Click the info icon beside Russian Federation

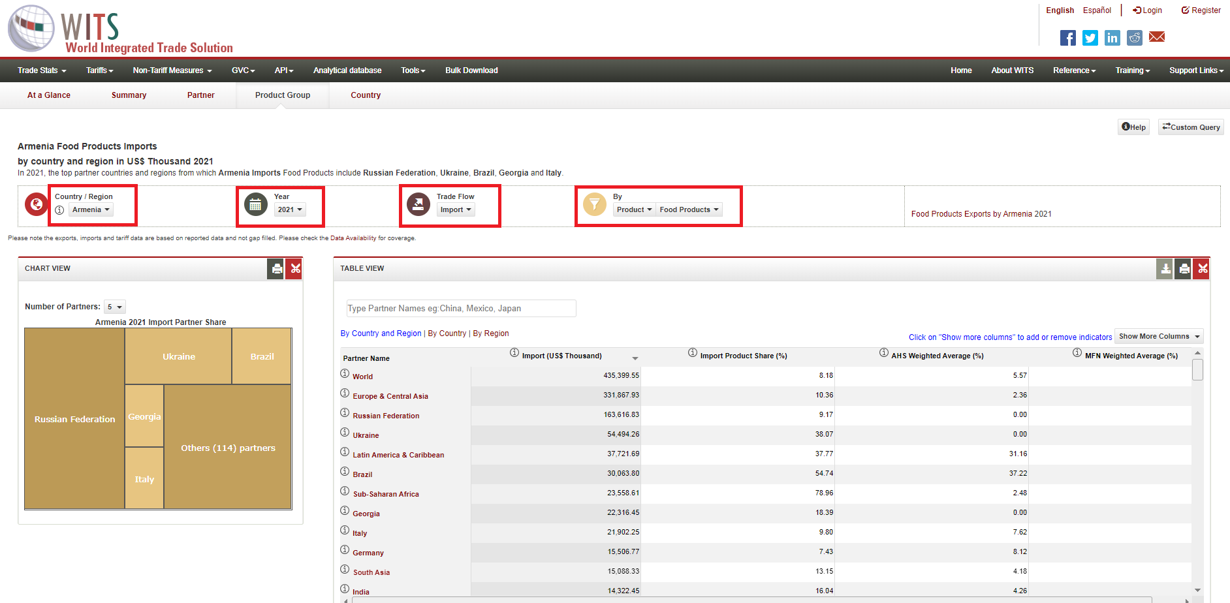345,413
